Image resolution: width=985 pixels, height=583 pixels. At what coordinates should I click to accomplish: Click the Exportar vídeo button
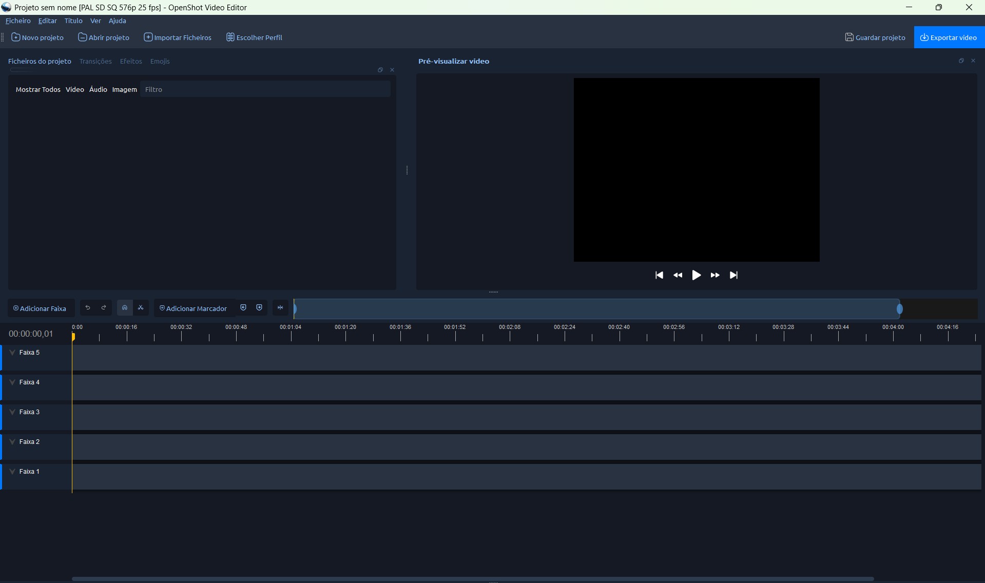(949, 37)
